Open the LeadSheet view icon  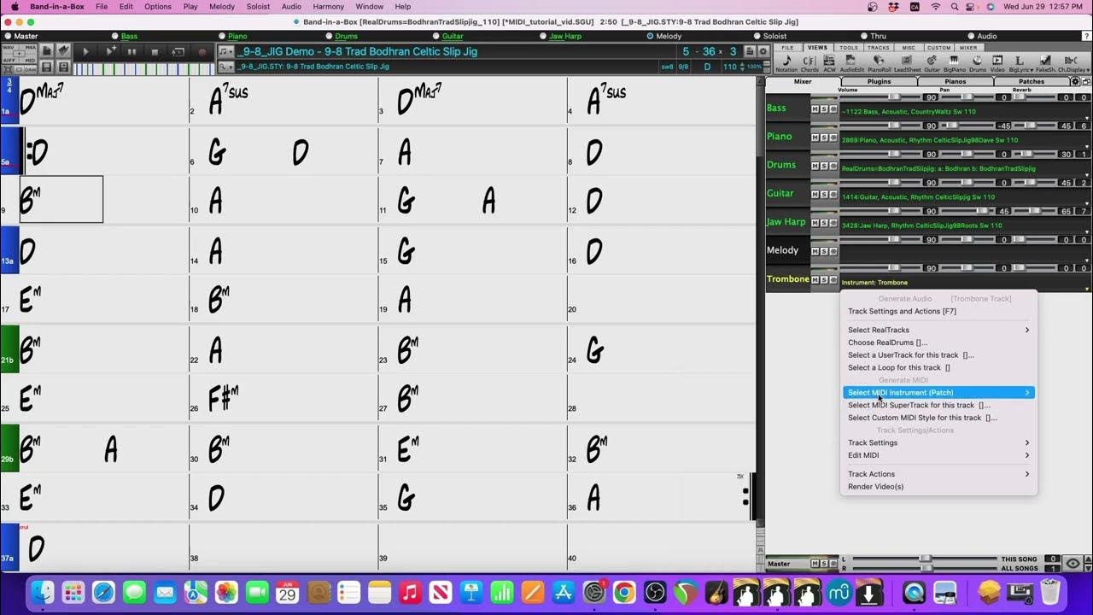(907, 61)
